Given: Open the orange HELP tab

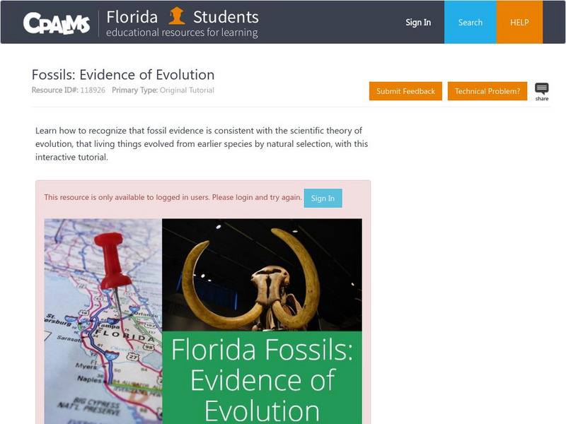Looking at the screenshot, I should pyautogui.click(x=519, y=22).
